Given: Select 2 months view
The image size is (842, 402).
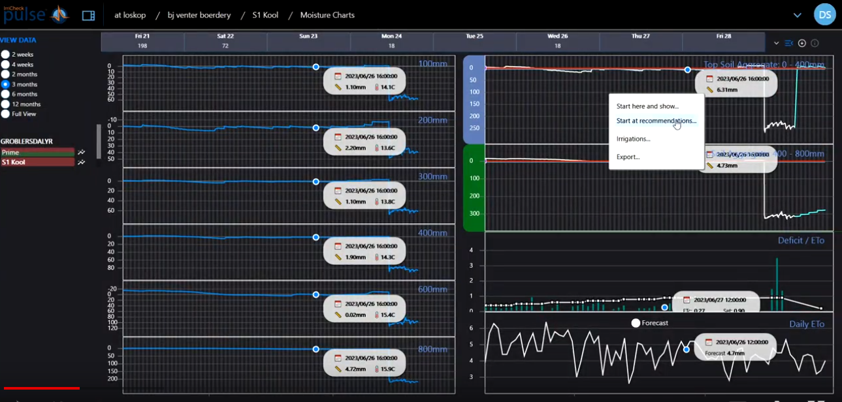Looking at the screenshot, I should 5,74.
